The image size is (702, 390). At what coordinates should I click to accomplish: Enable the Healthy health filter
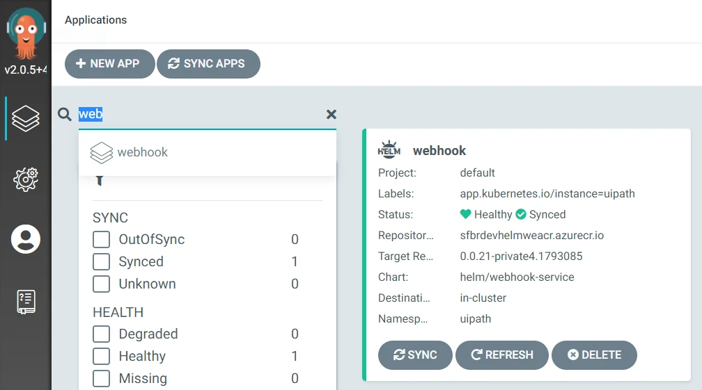pyautogui.click(x=101, y=357)
